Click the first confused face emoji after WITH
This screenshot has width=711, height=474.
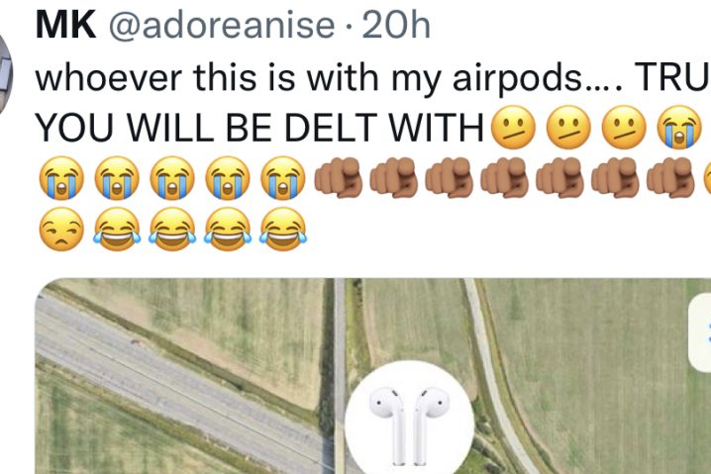[x=513, y=128]
